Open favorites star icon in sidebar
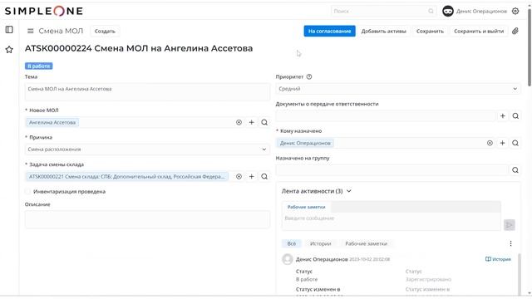 [9, 50]
